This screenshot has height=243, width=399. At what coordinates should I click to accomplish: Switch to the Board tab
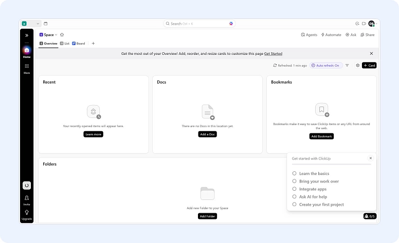click(79, 44)
